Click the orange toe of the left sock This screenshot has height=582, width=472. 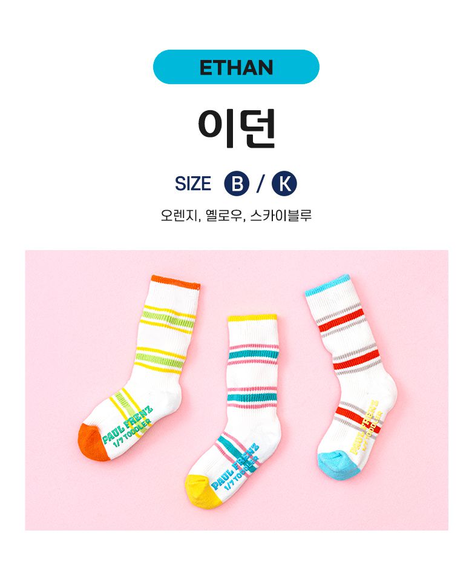pyautogui.click(x=91, y=443)
